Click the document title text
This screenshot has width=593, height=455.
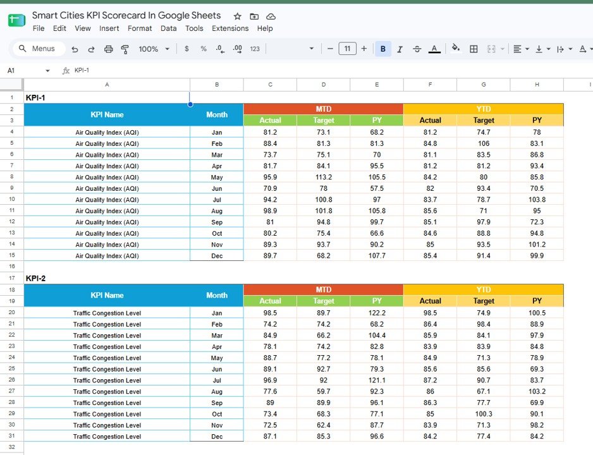[x=126, y=16]
